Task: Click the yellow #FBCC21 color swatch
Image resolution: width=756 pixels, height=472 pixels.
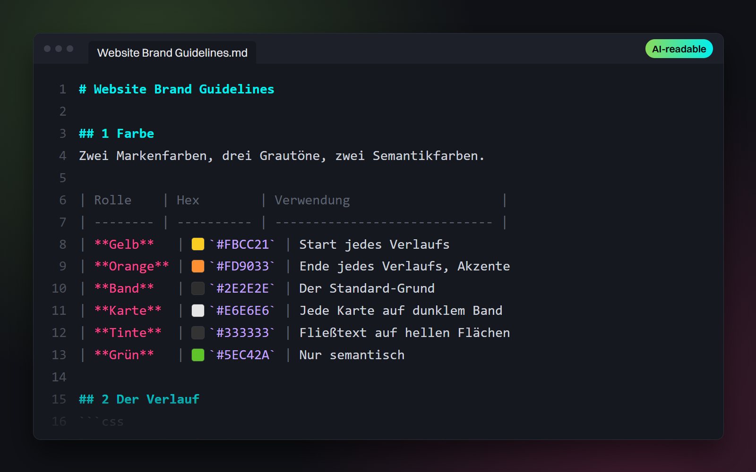Action: coord(198,244)
